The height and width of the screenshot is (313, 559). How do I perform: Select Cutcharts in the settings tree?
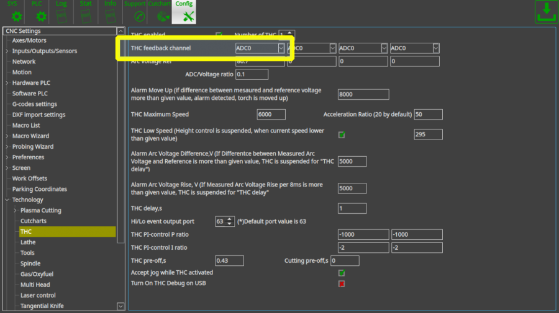tap(33, 221)
